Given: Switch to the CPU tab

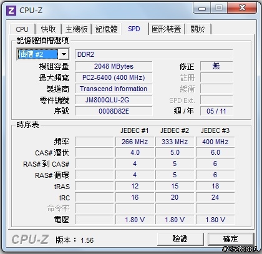Looking at the screenshot, I should coord(22,29).
